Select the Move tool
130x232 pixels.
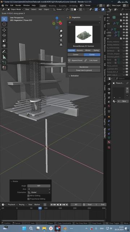point(4,30)
